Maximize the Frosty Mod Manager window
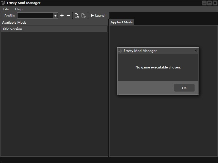Screen dimensions: 218x163 [x=209, y=3]
